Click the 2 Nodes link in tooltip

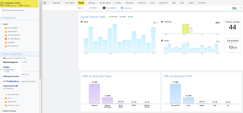(6, 67)
